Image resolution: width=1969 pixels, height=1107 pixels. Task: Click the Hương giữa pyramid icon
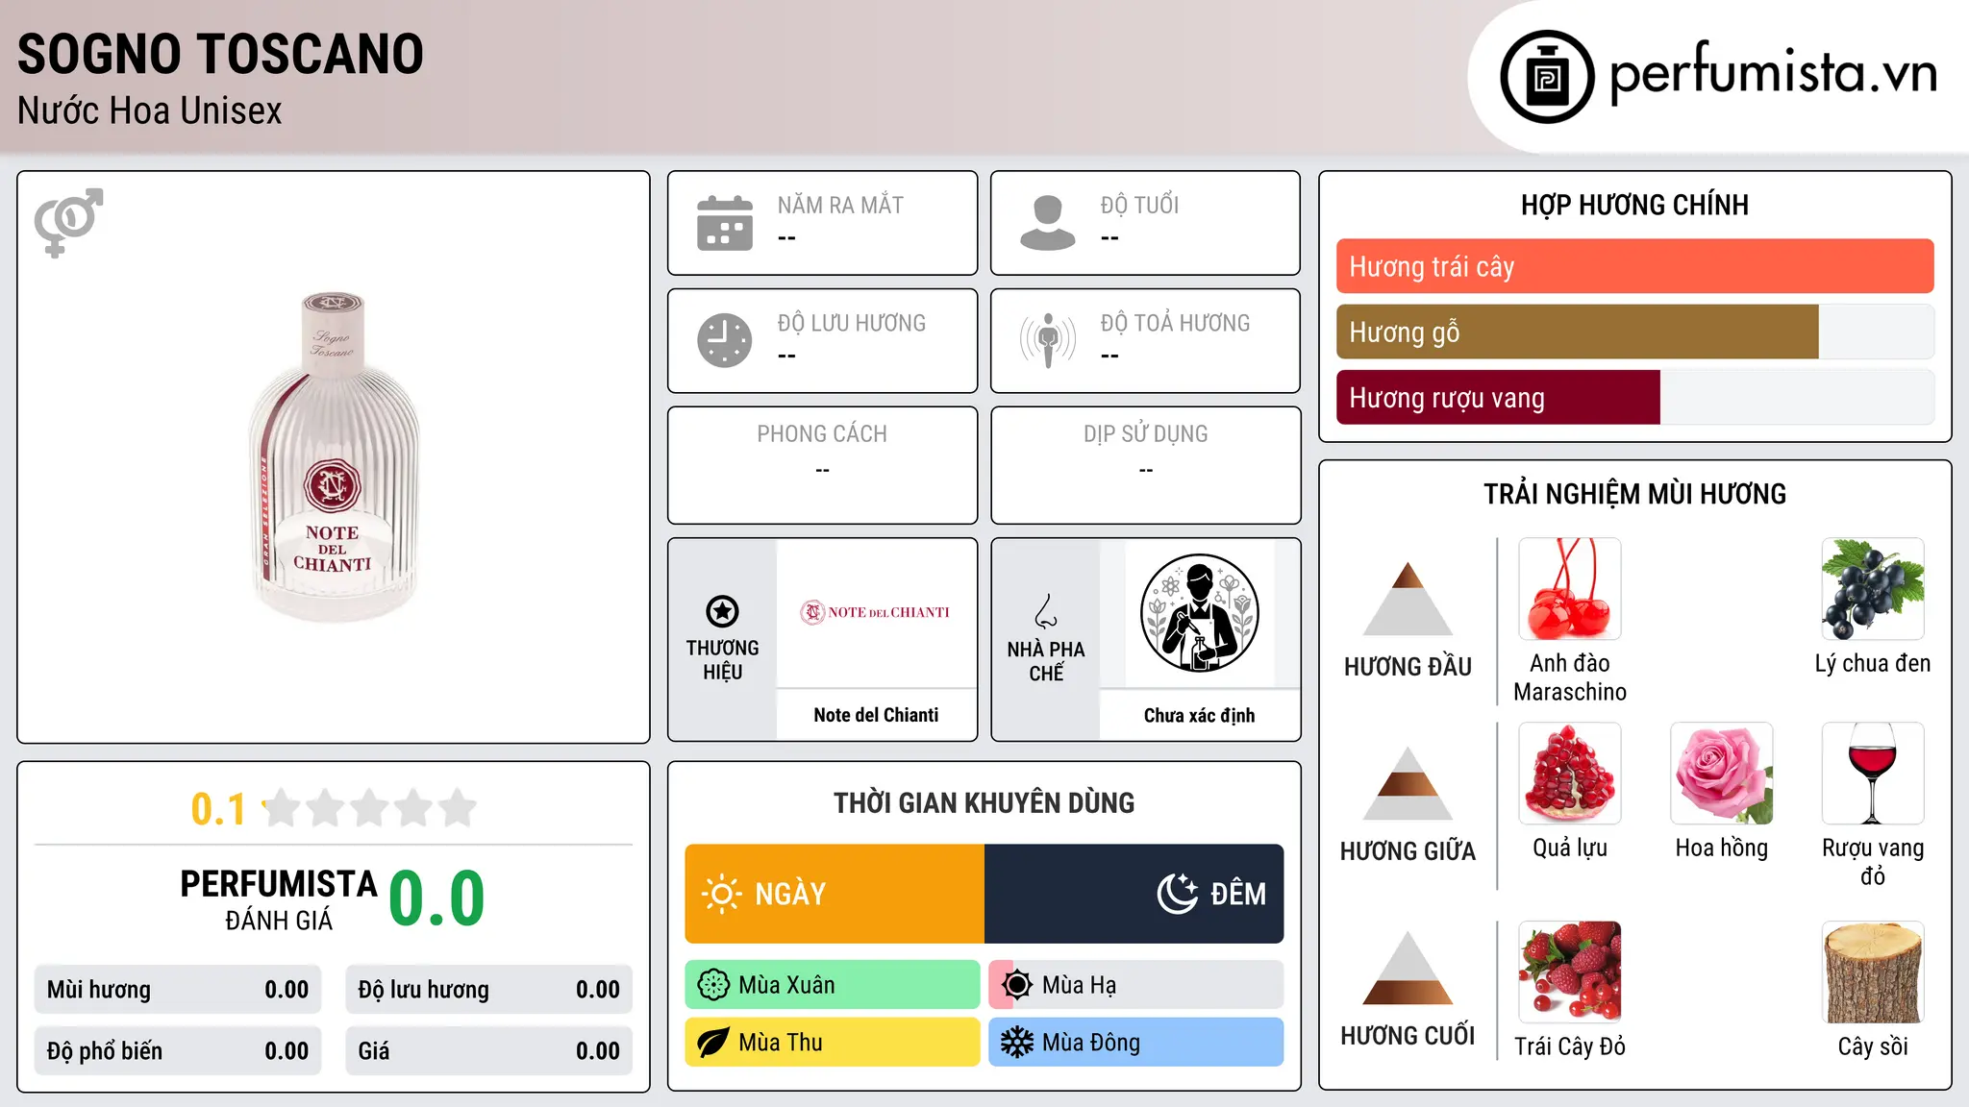[1408, 783]
